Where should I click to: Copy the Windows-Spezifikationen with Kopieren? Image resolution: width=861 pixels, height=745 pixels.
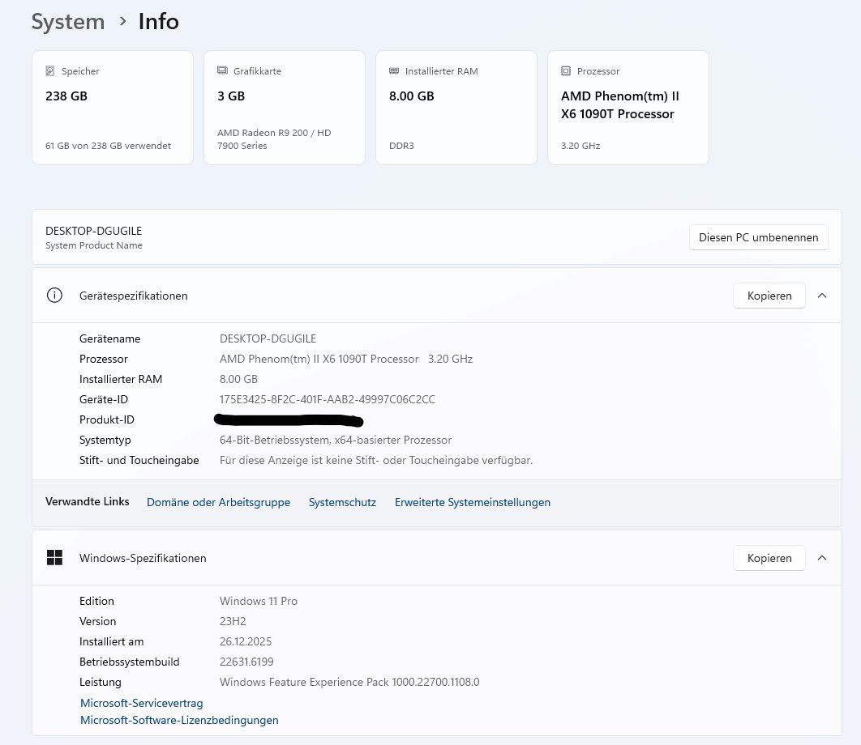[x=769, y=558]
